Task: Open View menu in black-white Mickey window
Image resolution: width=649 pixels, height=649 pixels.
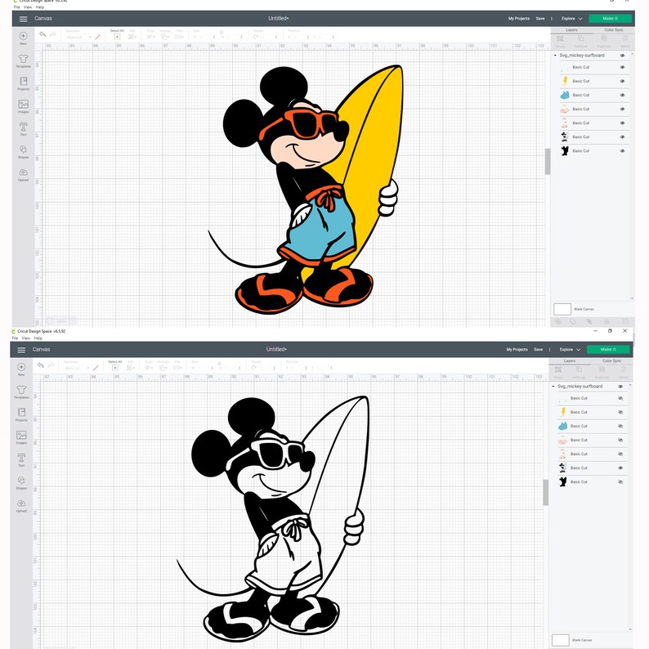Action: coord(26,338)
